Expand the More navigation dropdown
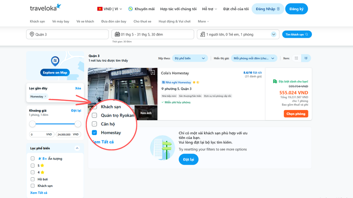The image size is (353, 198). point(203,21)
